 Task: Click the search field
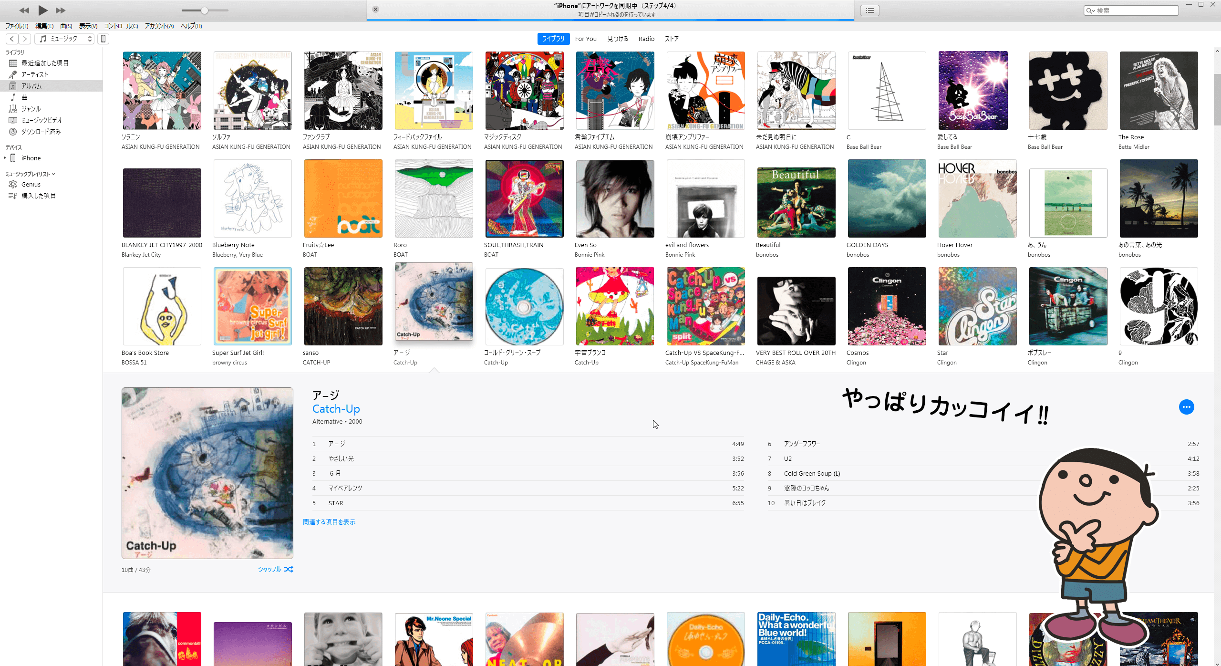click(x=1131, y=10)
